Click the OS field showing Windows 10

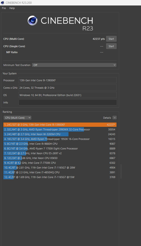[68, 95]
